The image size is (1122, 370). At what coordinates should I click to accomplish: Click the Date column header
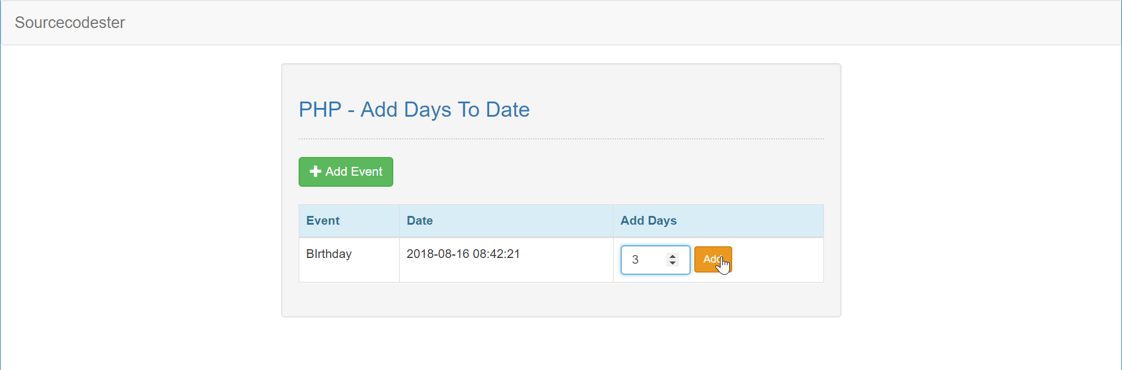click(420, 221)
